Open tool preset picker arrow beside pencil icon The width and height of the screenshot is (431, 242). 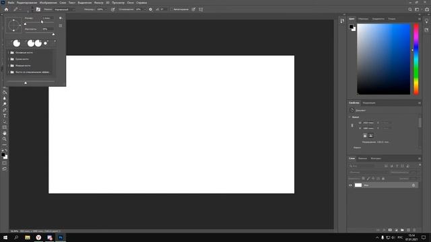click(x=20, y=9)
